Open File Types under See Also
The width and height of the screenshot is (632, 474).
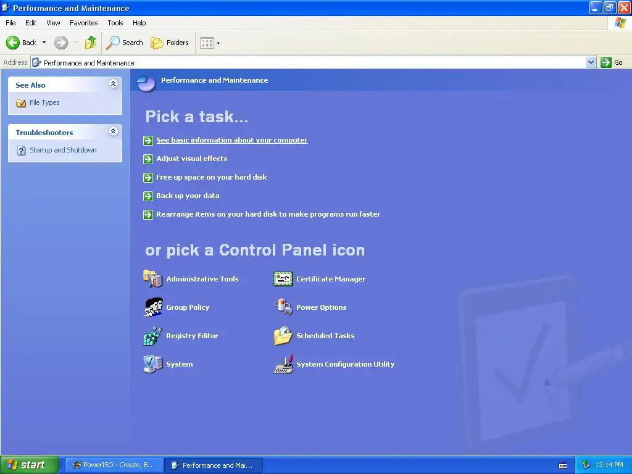pyautogui.click(x=44, y=103)
